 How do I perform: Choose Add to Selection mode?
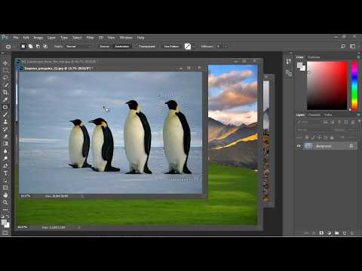tap(30, 46)
